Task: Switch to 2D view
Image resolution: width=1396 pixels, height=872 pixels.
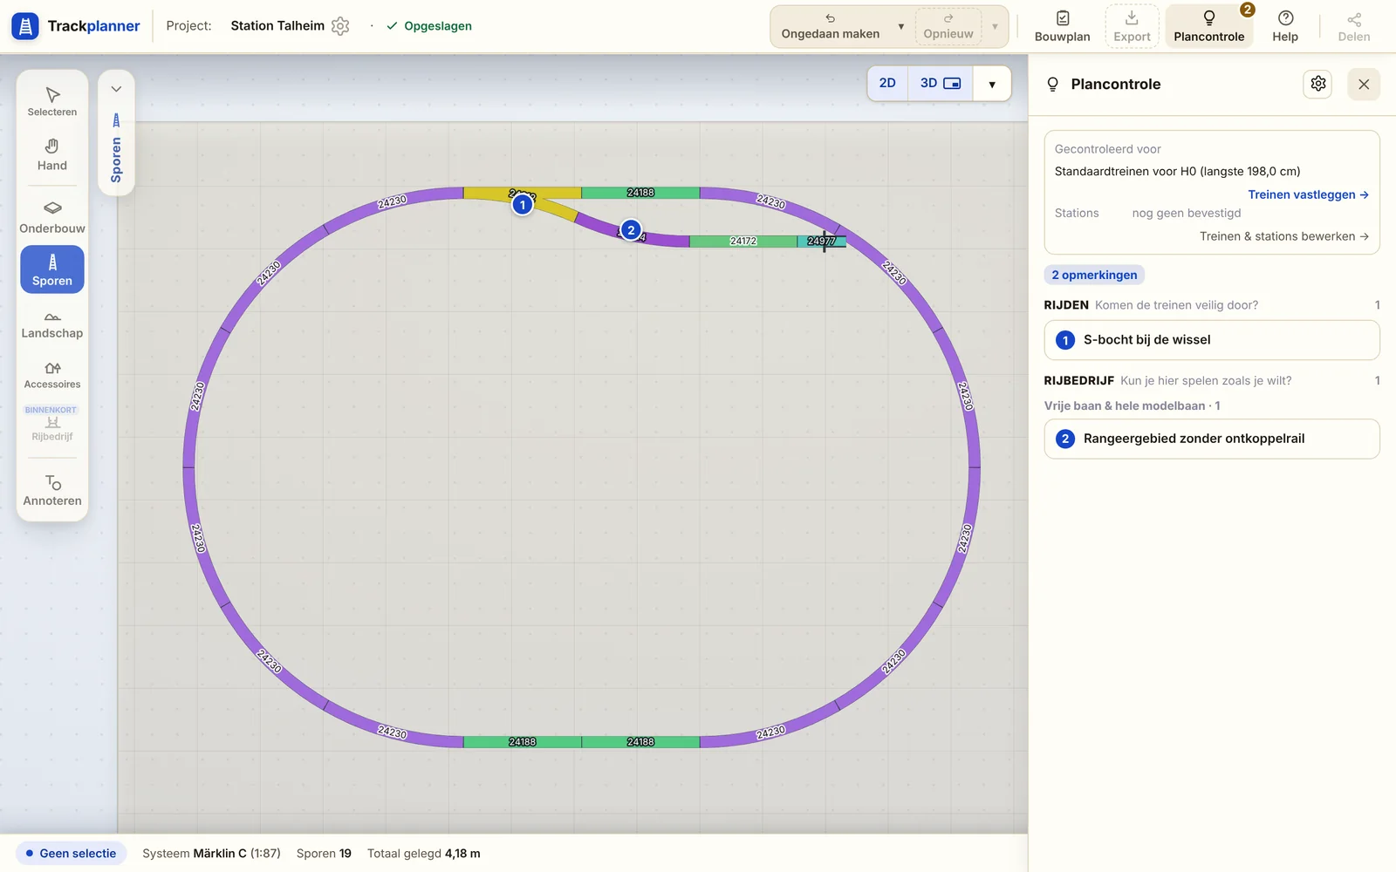Action: pos(887,83)
